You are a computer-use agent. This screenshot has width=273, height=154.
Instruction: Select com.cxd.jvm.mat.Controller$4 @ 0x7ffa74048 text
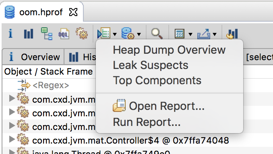[x=130, y=140]
